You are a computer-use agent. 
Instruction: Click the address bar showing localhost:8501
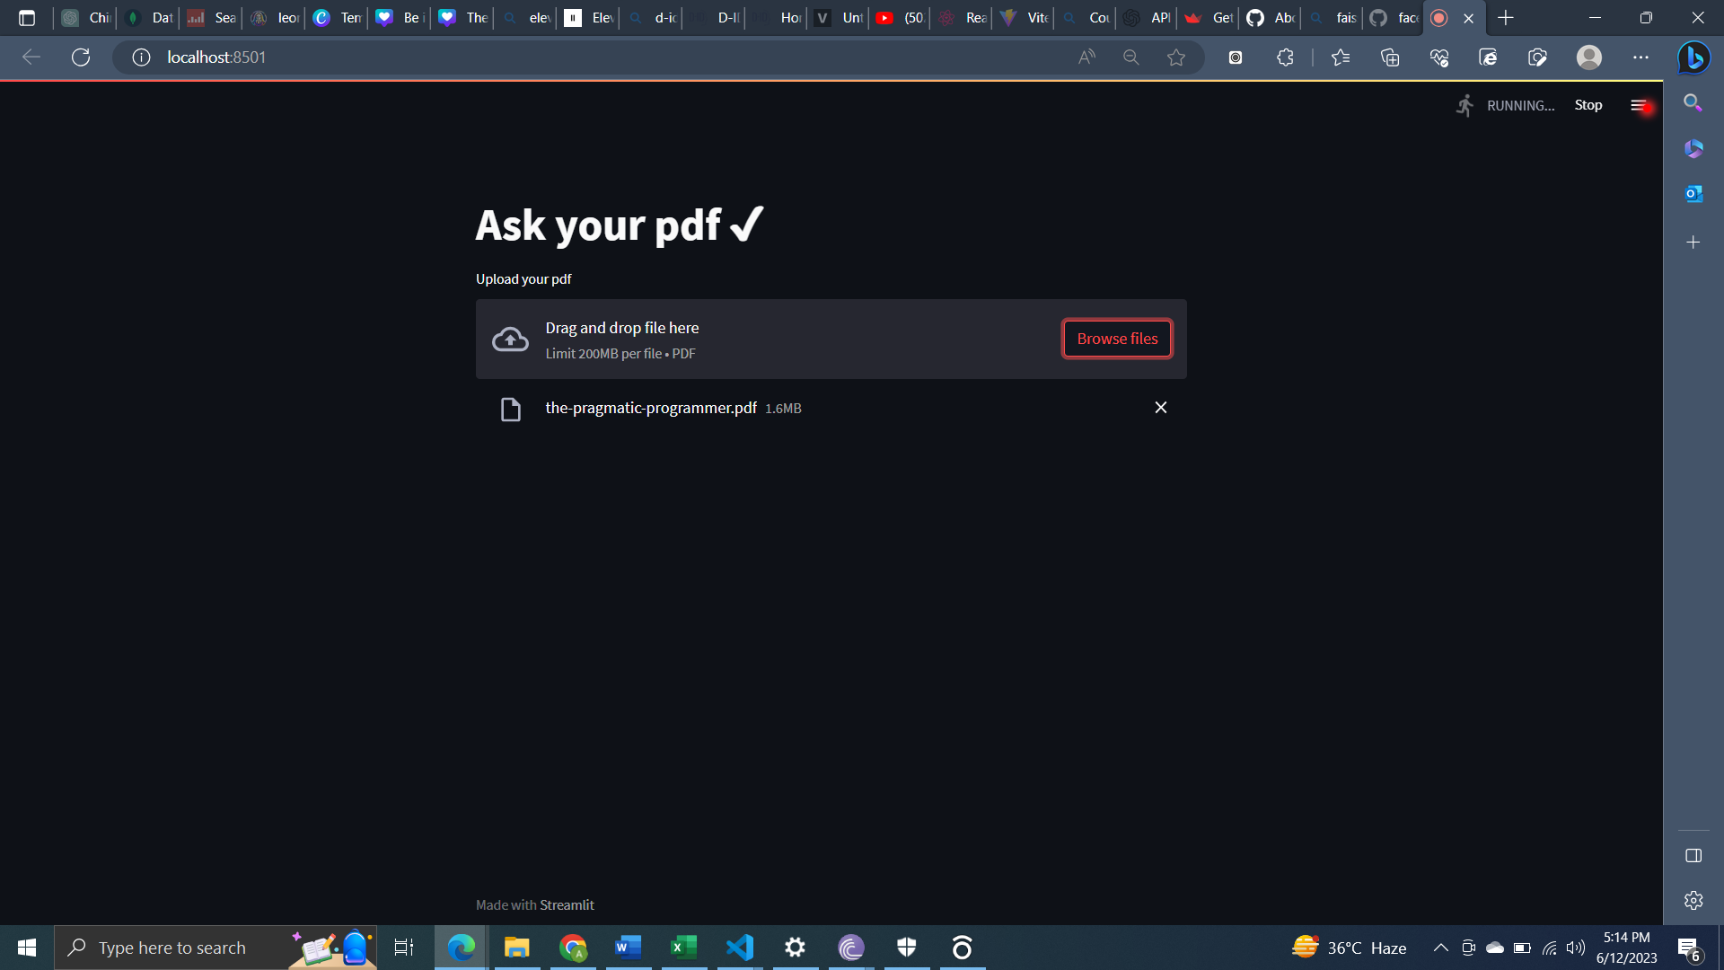coord(593,57)
